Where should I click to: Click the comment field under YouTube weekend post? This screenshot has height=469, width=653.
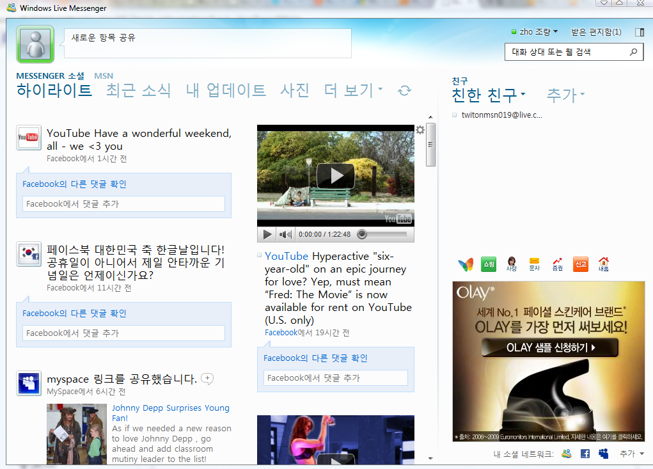point(123,203)
